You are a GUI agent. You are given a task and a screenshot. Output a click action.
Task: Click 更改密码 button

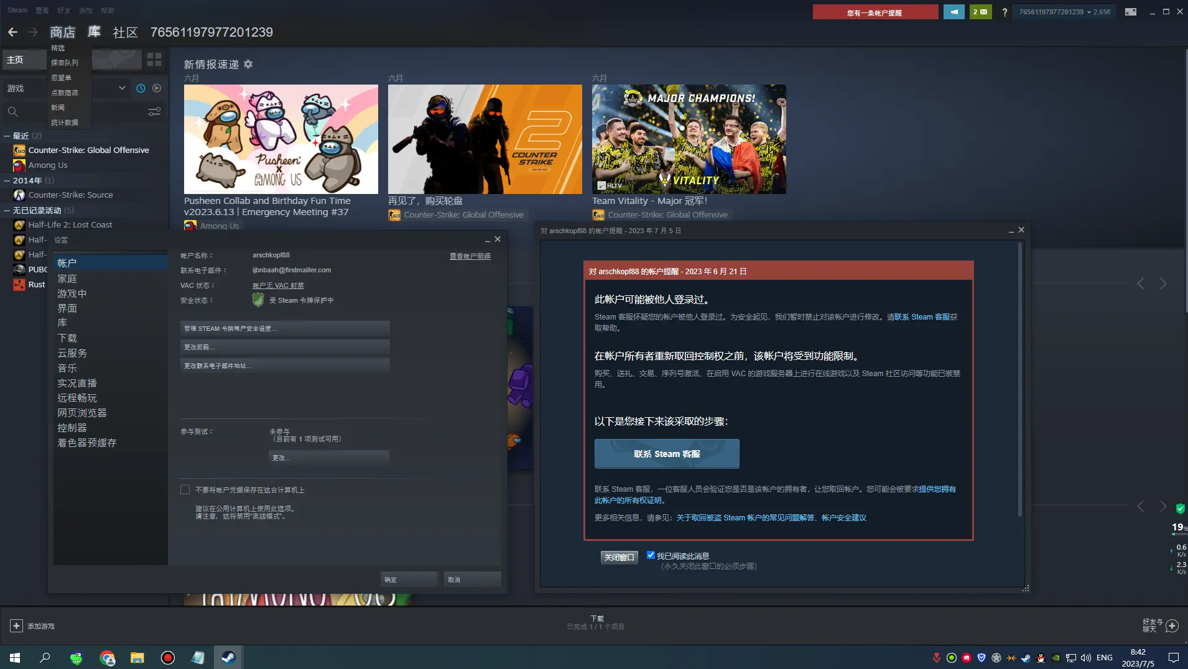[285, 347]
